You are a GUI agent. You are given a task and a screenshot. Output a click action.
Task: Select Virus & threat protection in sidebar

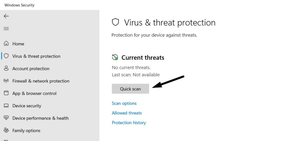(36, 56)
